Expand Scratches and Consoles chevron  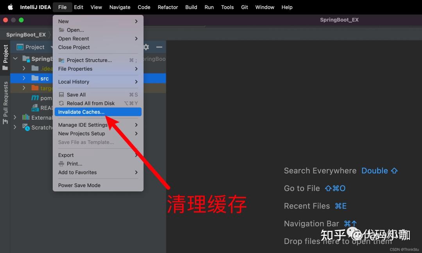[x=15, y=127]
